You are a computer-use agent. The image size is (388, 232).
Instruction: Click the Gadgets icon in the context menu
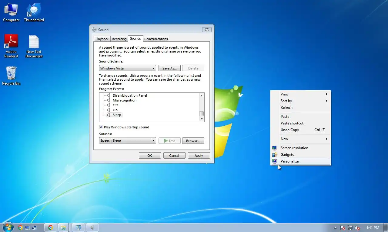[274, 155]
